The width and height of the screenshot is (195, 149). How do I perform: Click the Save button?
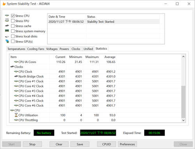[80, 144]
